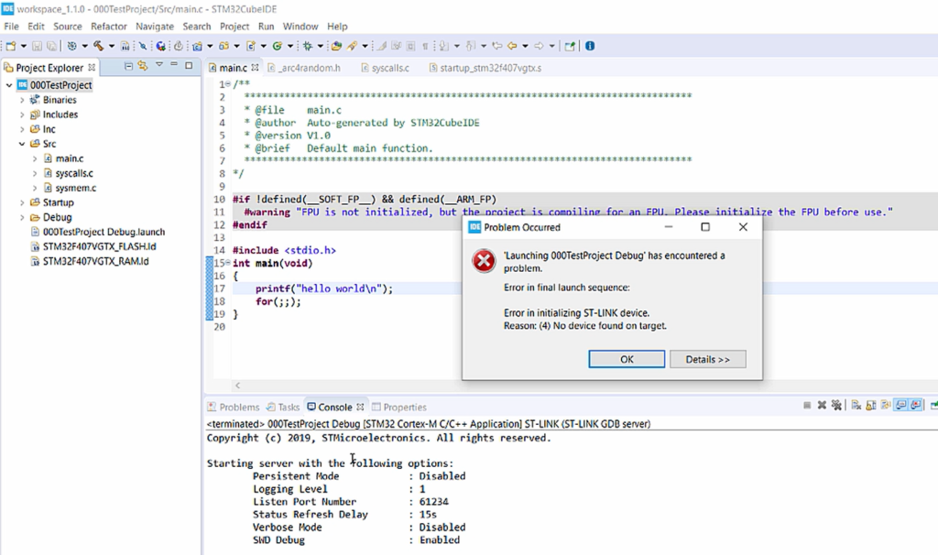Screen dimensions: 938x555
Task: Click the Clear Console icon
Action: [x=856, y=406]
